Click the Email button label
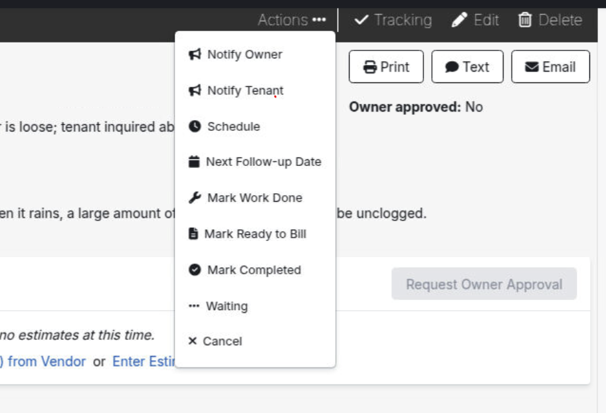Viewport: 606px width, 413px height. click(559, 67)
